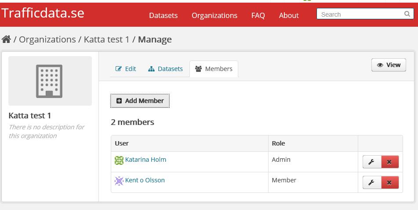Go to home via house breadcrumb icon
The width and height of the screenshot is (418, 210).
tap(6, 39)
